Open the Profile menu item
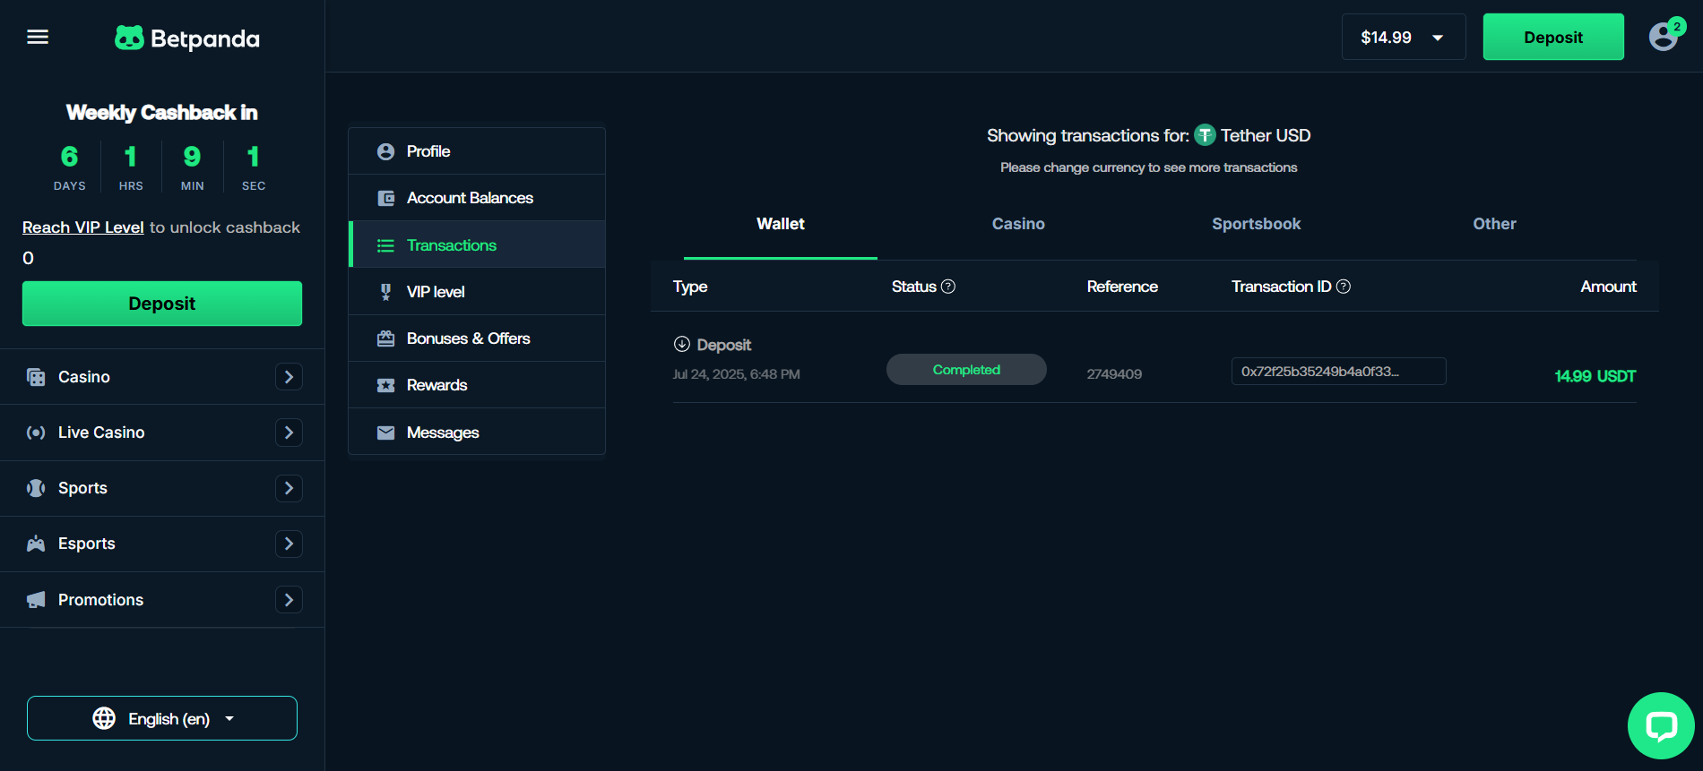The height and width of the screenshot is (771, 1703). 477,151
